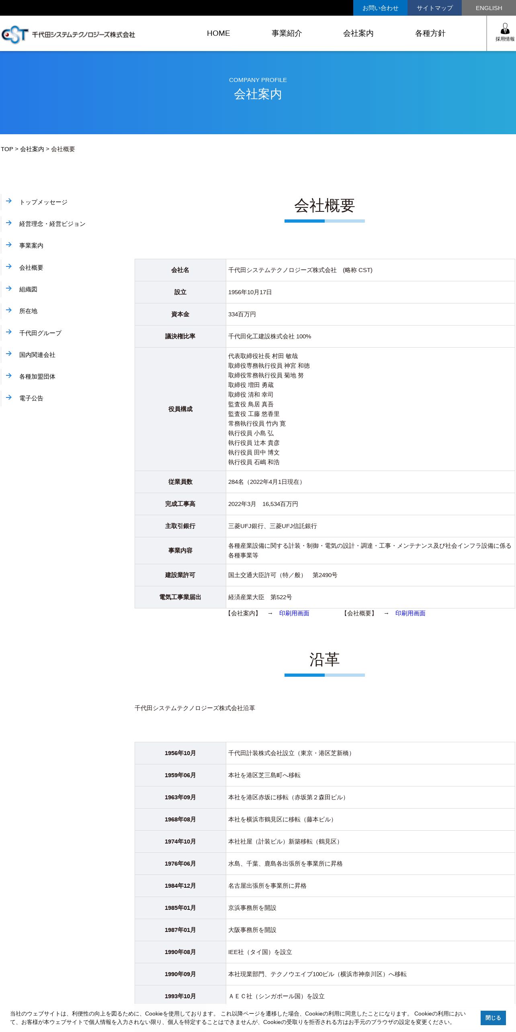Click TOP in the breadcrumb

[7, 149]
